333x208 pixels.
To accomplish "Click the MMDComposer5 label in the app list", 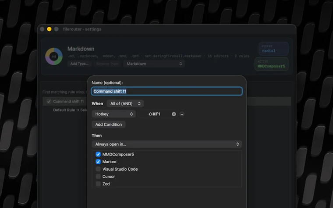I will point(118,154).
